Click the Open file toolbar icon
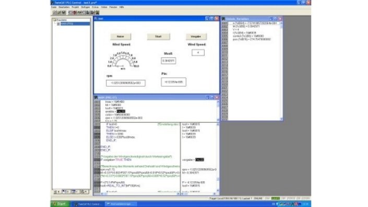Screen dimensions: 368x207 (x=59, y=13)
